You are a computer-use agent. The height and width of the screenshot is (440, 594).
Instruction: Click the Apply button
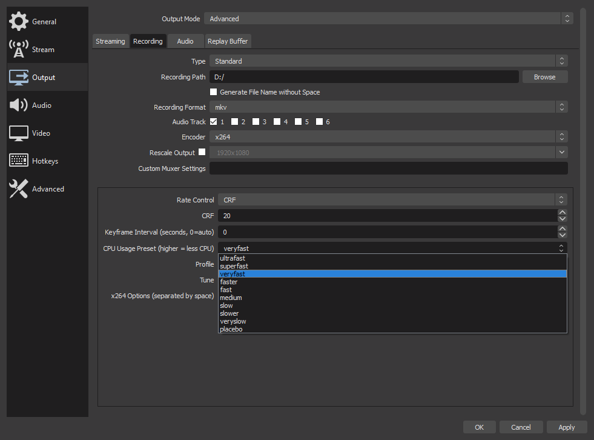click(x=566, y=427)
